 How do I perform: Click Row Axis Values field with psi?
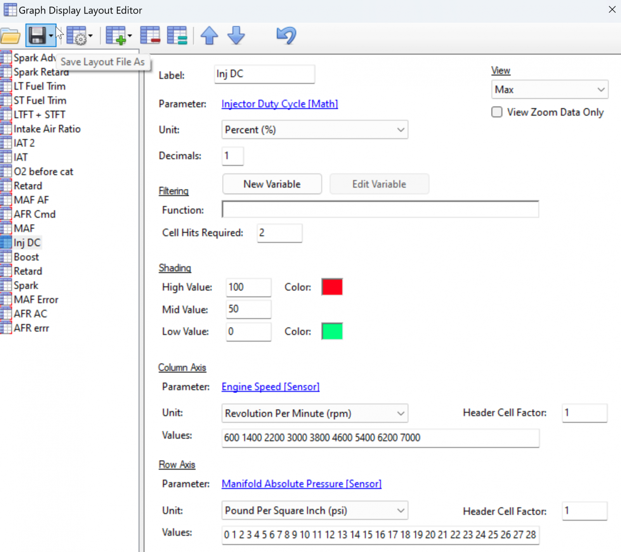tap(380, 535)
